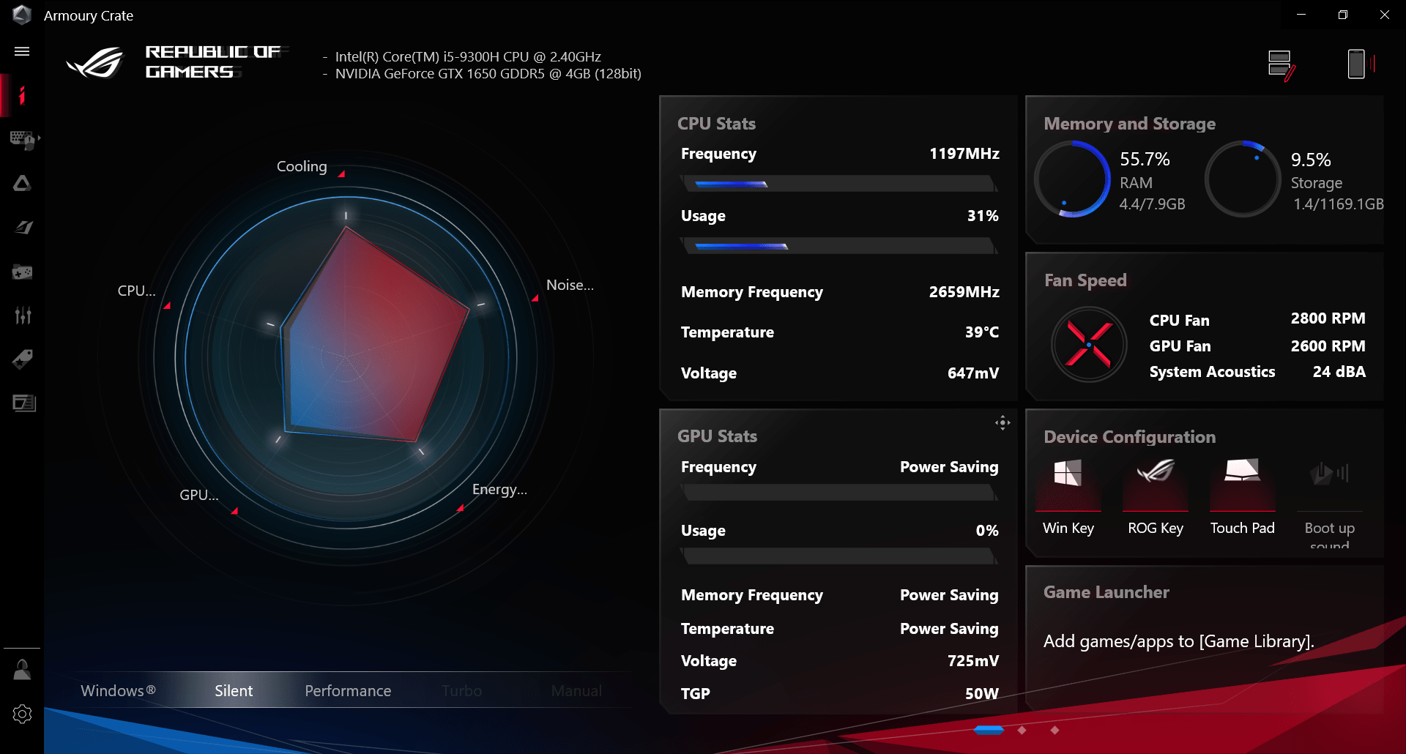
Task: Click the Noise... label on radar chart
Action: (x=570, y=285)
